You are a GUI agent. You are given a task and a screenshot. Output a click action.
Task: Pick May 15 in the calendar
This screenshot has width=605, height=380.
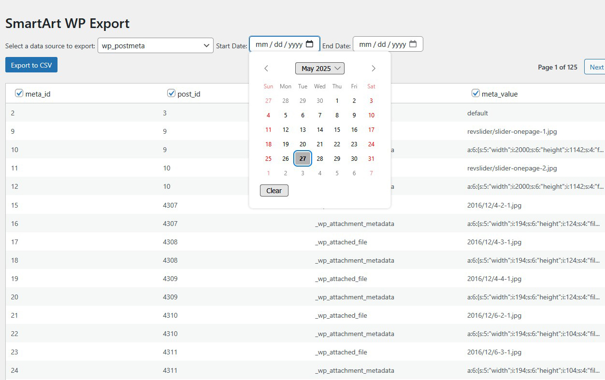point(337,129)
